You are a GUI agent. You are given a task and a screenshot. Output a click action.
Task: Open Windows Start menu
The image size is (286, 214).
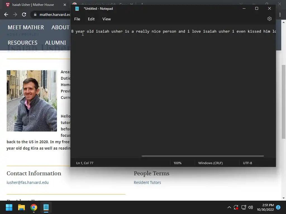9,207
